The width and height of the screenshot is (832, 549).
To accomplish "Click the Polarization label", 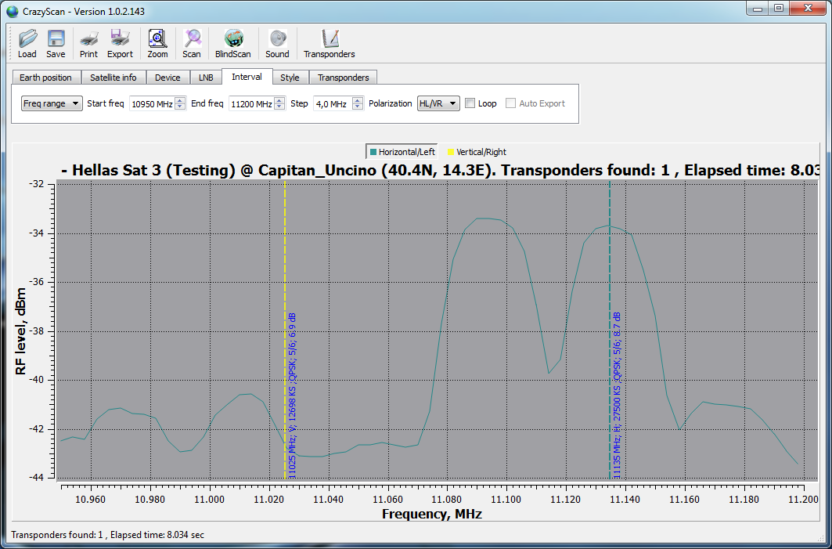I will coord(390,103).
